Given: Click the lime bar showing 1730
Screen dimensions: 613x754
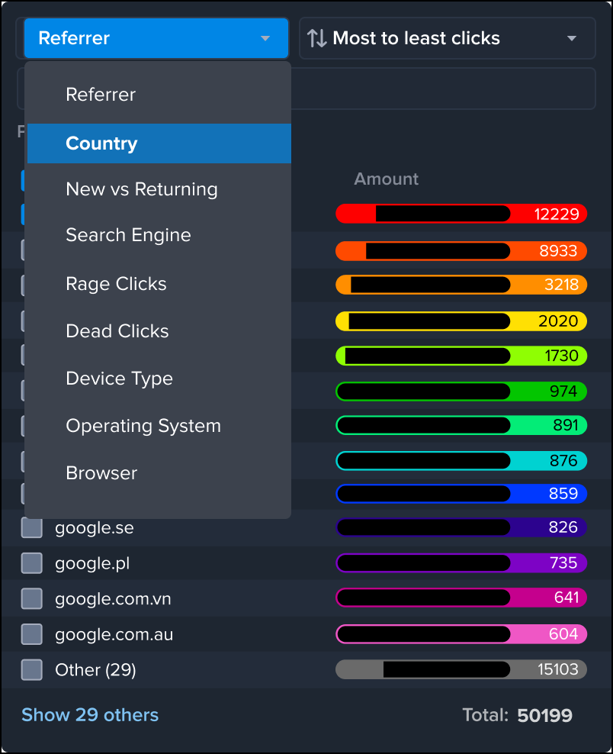Looking at the screenshot, I should coord(461,356).
